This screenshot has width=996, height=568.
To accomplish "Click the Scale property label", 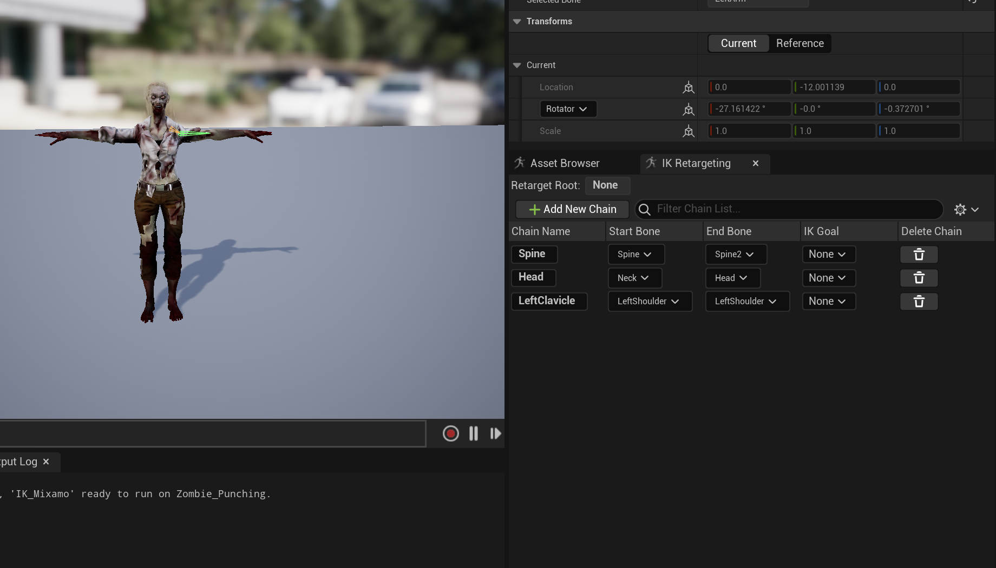I will coord(550,131).
